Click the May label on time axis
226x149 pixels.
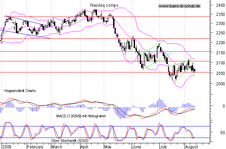108,147
